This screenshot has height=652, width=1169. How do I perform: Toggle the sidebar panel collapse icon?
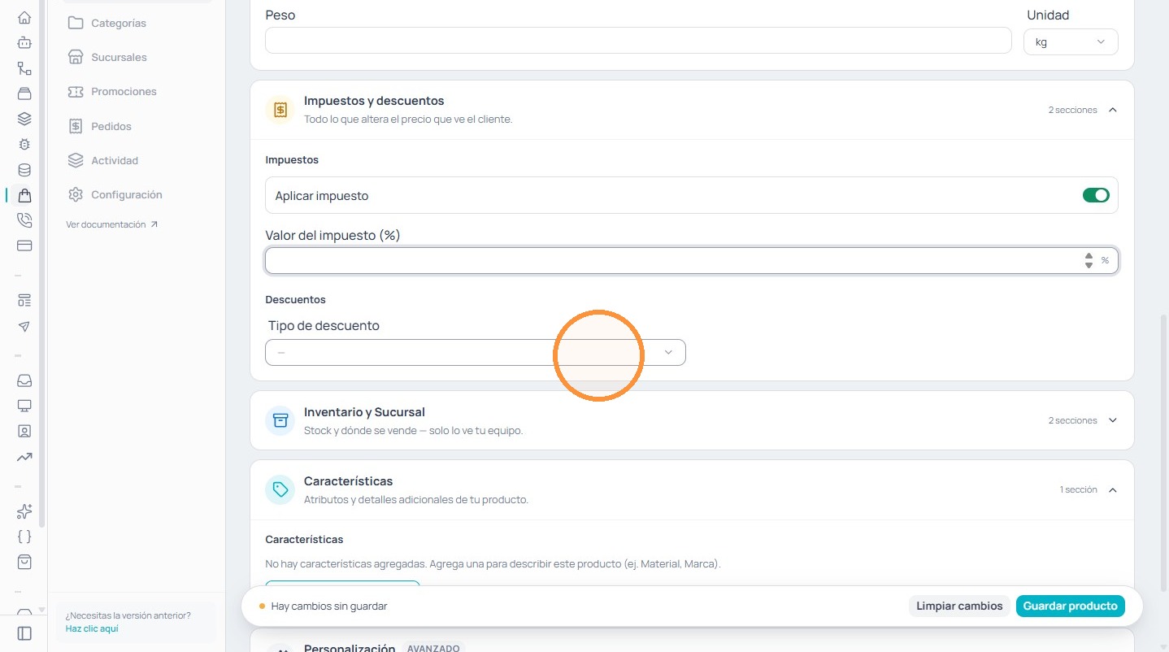click(24, 633)
